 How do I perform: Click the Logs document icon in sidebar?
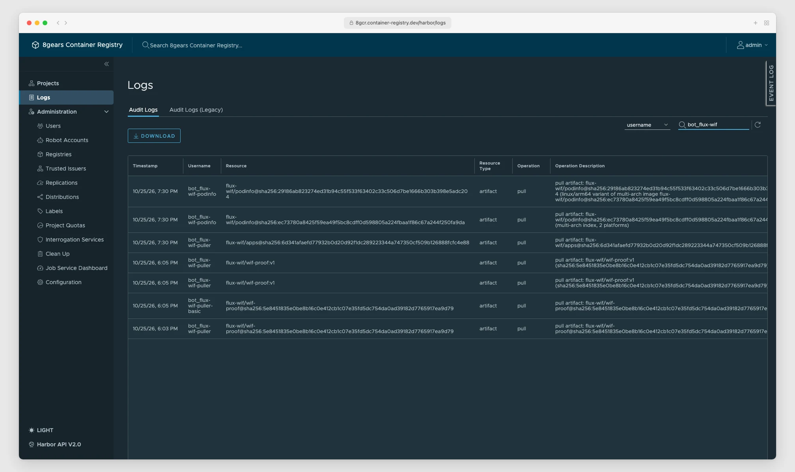(32, 97)
